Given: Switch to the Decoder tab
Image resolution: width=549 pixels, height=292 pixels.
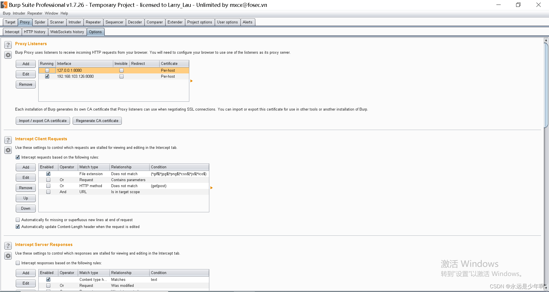Looking at the screenshot, I should 135,22.
